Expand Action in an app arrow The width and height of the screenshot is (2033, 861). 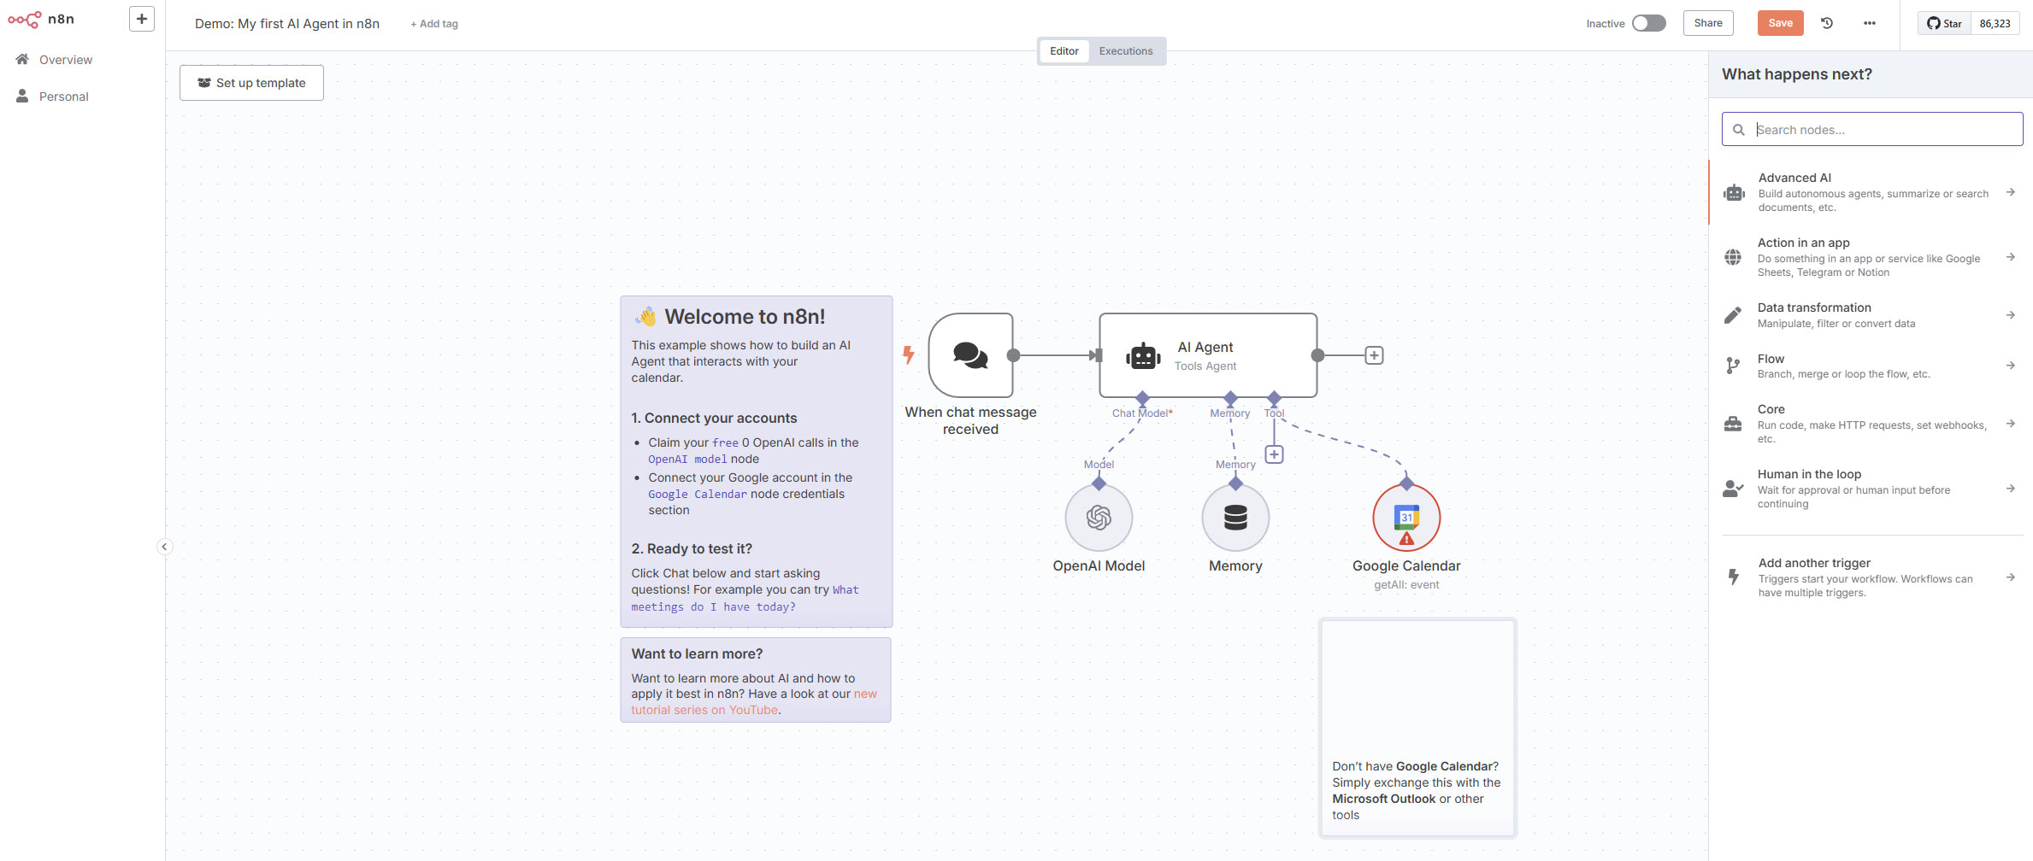coord(2011,257)
